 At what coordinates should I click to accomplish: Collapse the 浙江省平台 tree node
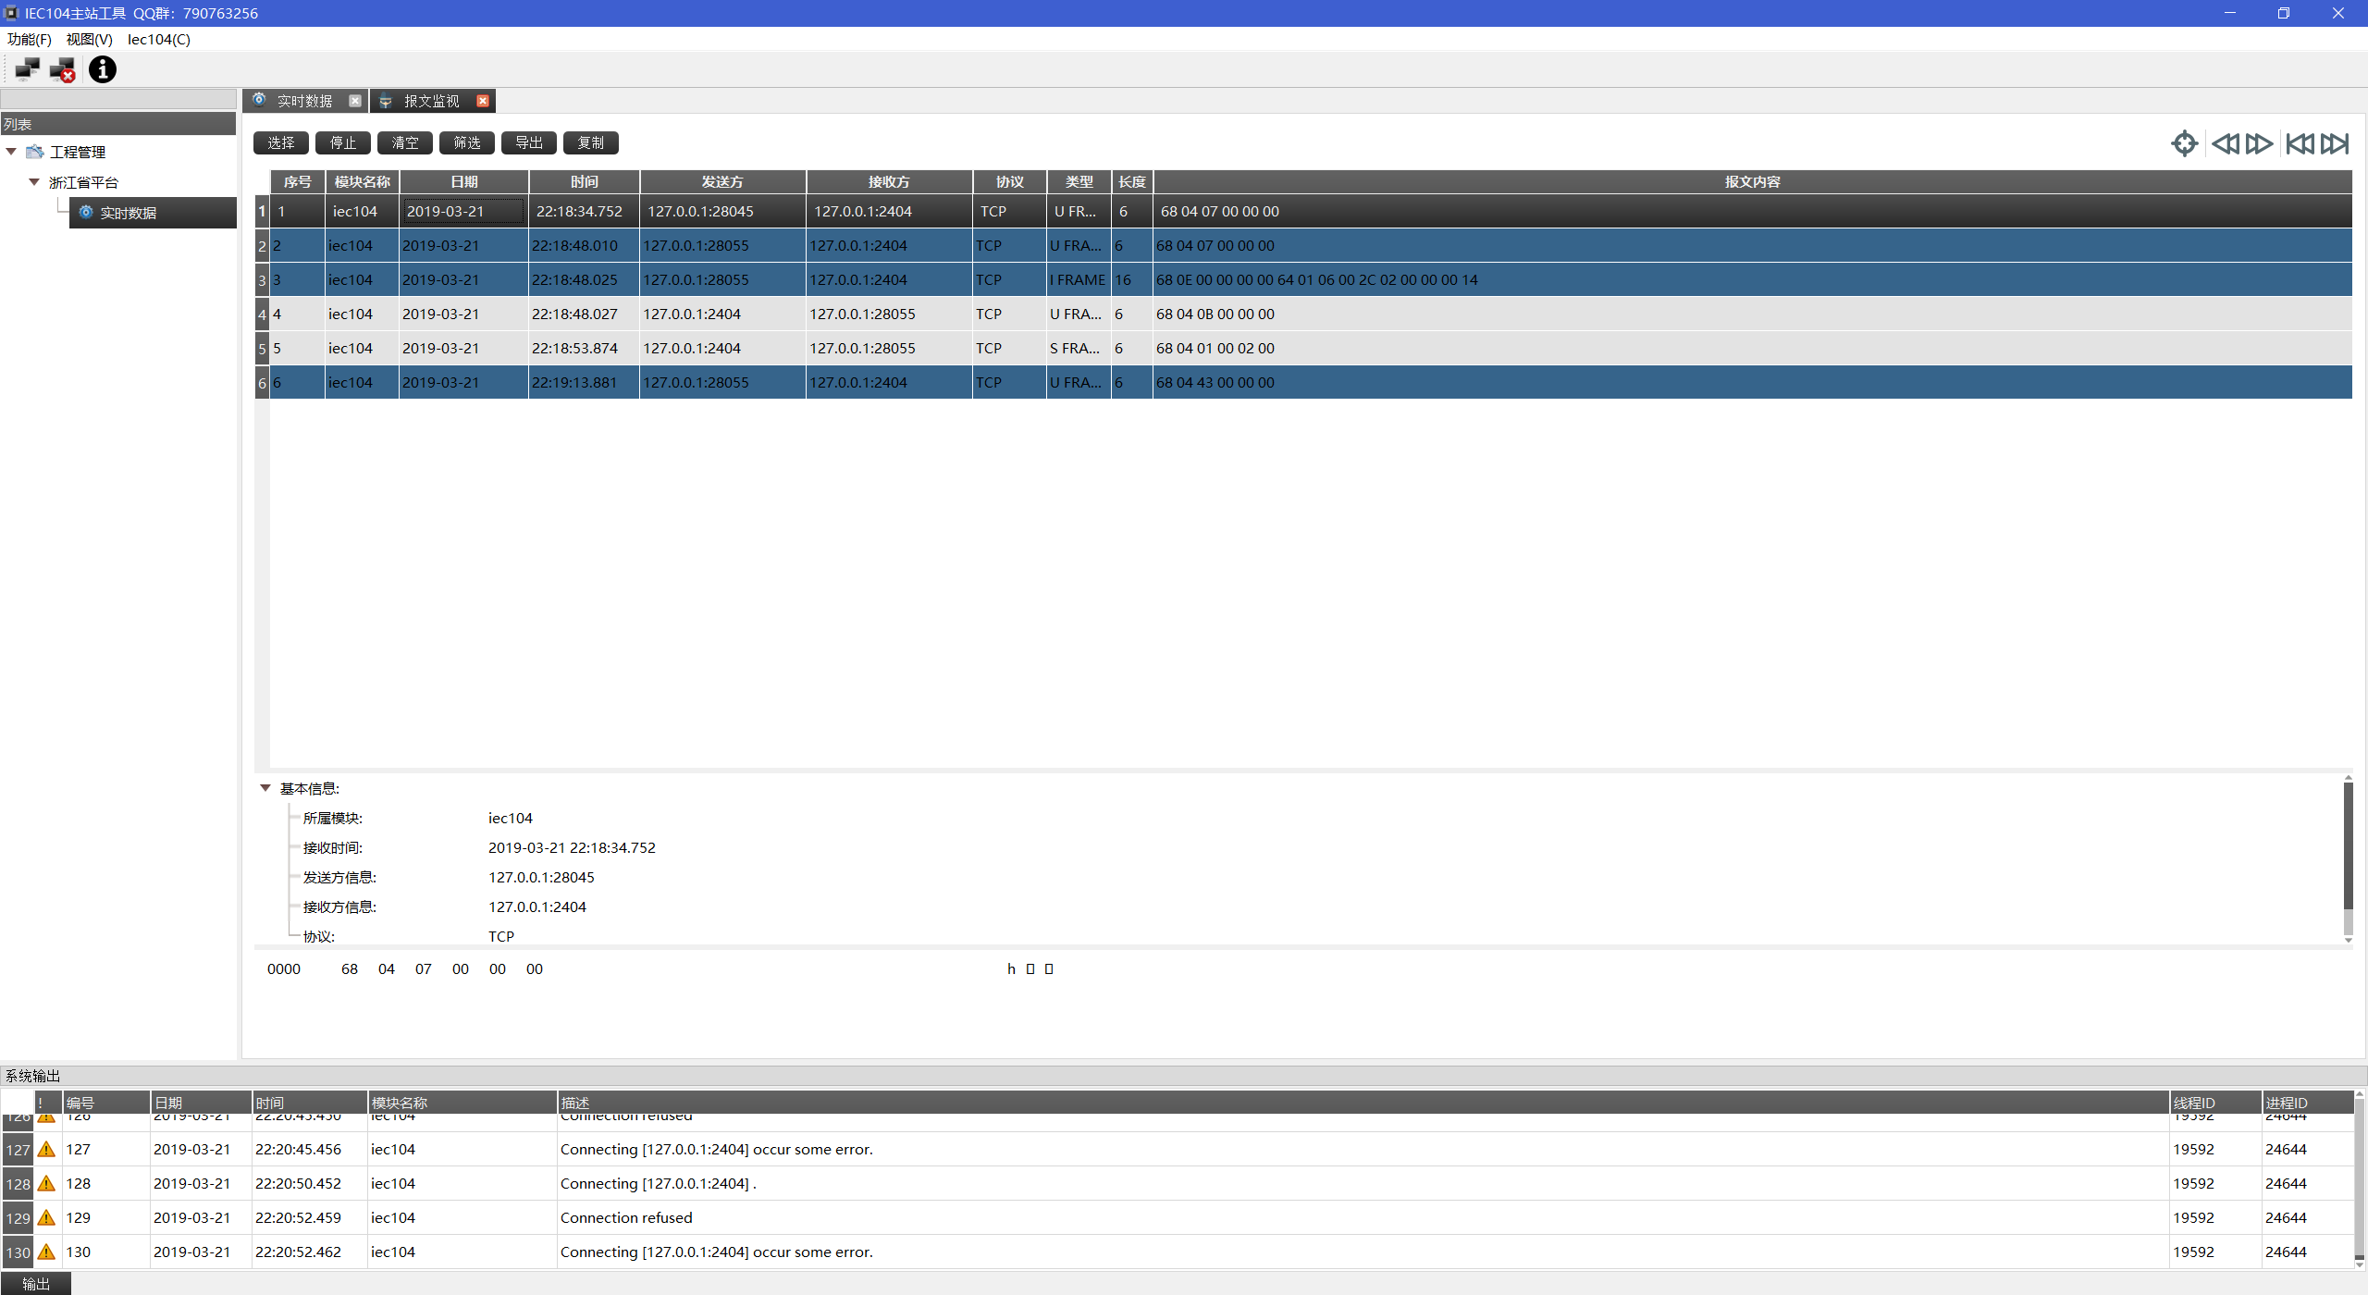(34, 182)
